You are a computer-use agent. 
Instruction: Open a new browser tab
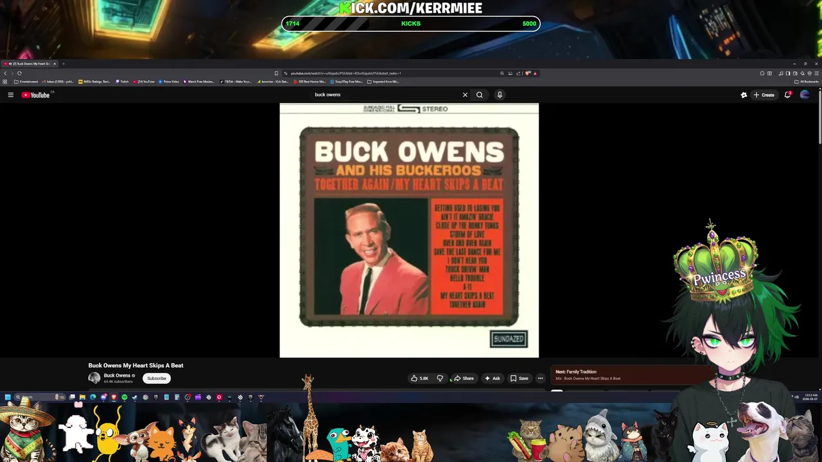pyautogui.click(x=63, y=64)
